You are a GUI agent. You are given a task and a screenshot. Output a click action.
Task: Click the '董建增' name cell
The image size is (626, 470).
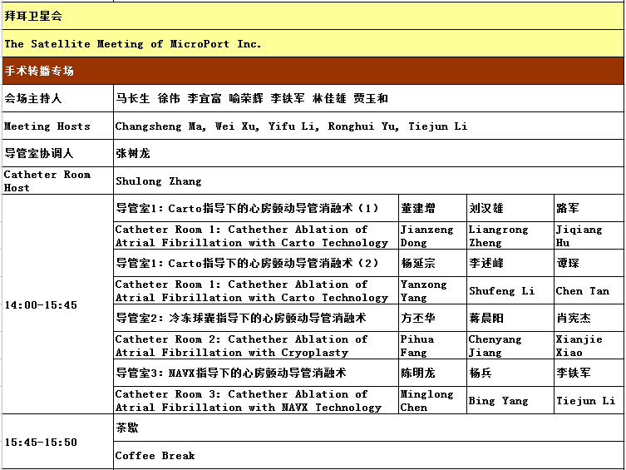[x=433, y=208]
